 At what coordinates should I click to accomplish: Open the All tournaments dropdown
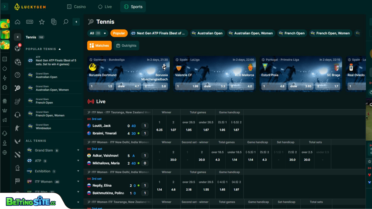[97, 33]
